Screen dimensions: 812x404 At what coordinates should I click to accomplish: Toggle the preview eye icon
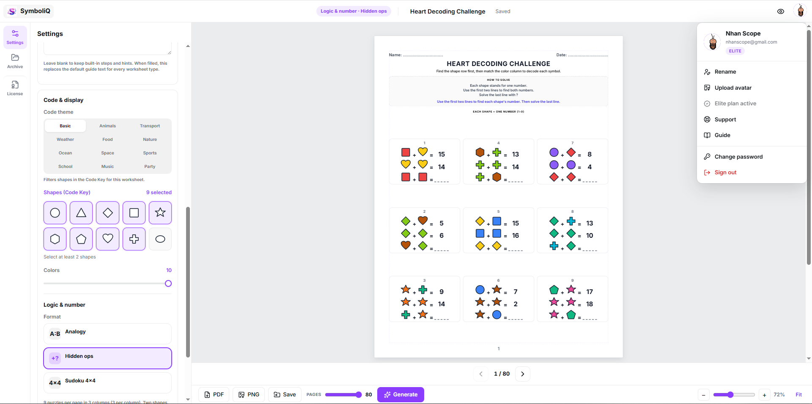coord(781,11)
